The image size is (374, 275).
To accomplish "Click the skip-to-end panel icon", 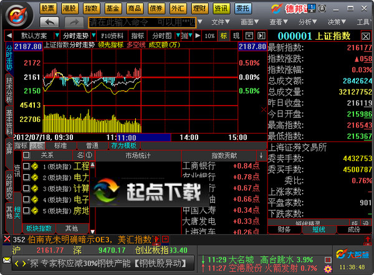I will (261, 36).
